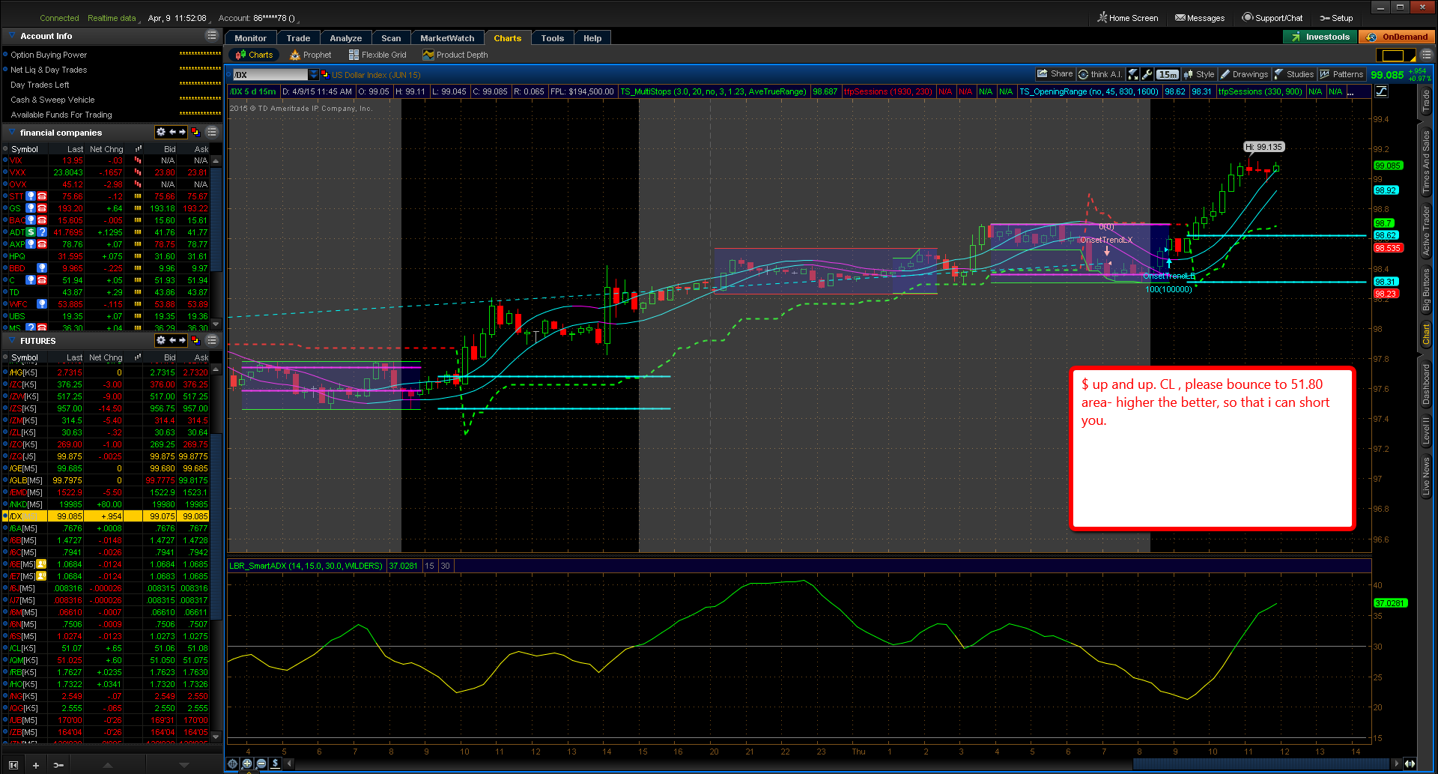Open the Style candlestick menu
Viewport: 1438px width, 774px height.
pyautogui.click(x=1198, y=74)
